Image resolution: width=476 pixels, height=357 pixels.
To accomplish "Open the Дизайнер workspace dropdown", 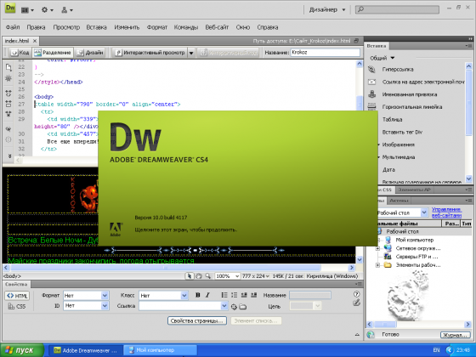I will click(327, 9).
